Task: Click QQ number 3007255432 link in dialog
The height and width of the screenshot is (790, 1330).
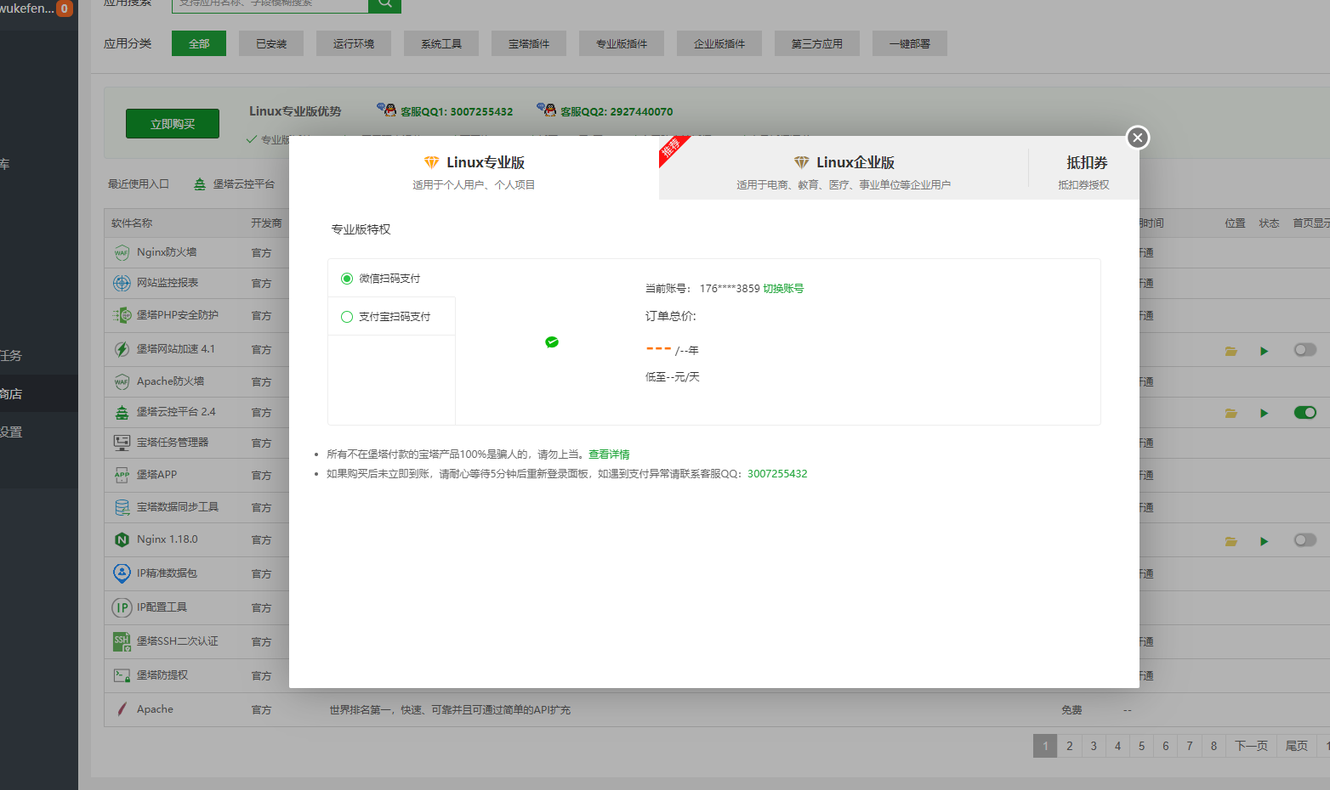Action: click(777, 474)
